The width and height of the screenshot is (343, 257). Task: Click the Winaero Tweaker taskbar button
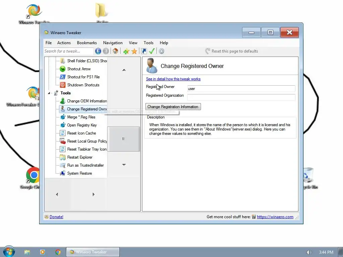[x=93, y=252]
